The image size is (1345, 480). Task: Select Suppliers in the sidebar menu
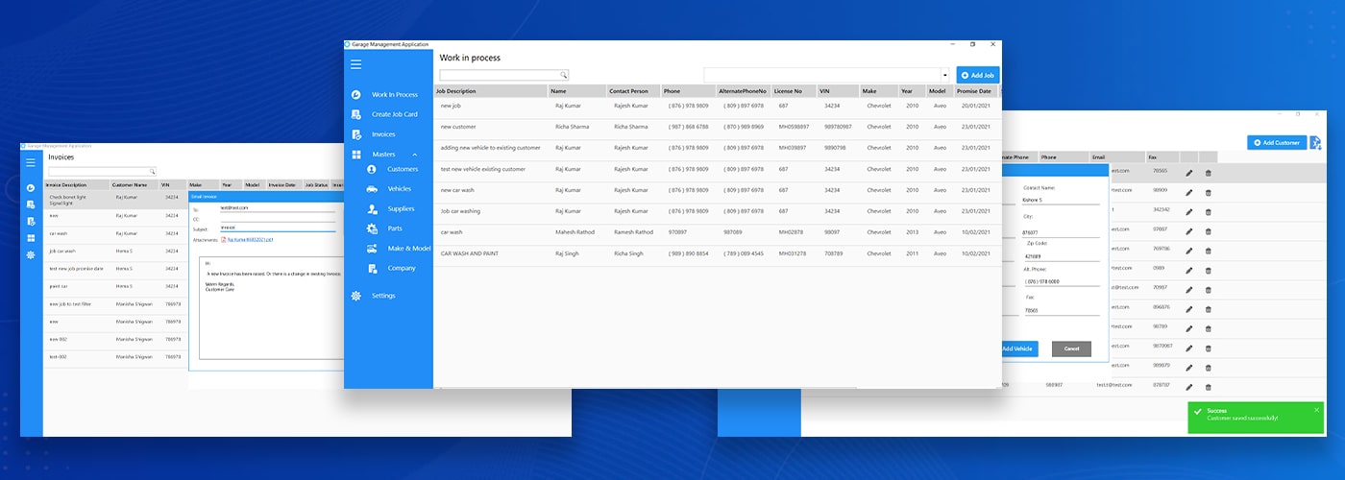(401, 208)
